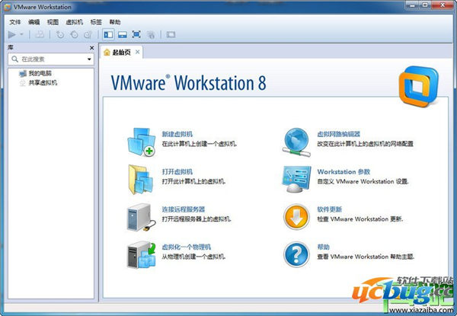Click the 虚拟网络编辑器 globe icon

point(296,142)
